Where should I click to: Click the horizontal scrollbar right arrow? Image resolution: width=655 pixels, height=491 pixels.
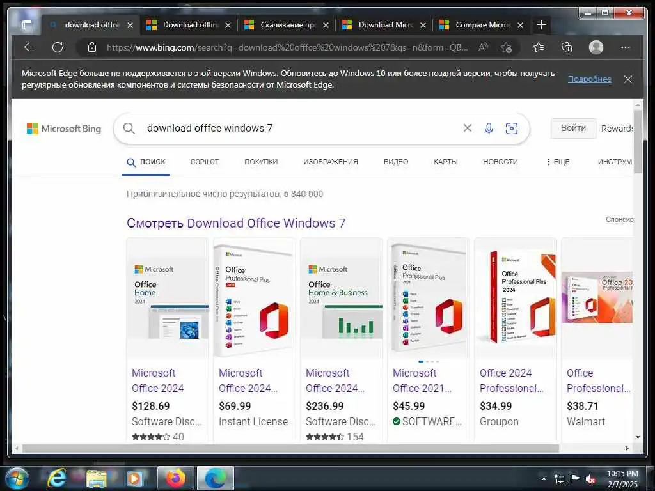(x=627, y=448)
